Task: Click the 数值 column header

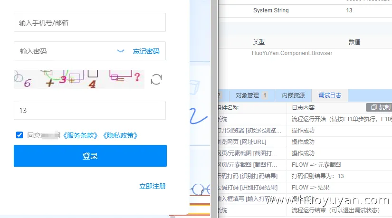Action: (x=354, y=42)
